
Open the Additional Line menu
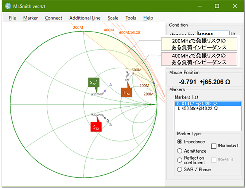85,18
